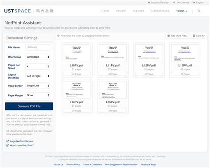The image size is (210, 168).
Task: Open the Pages per Sheet dropdown
Action: (x=38, y=66)
